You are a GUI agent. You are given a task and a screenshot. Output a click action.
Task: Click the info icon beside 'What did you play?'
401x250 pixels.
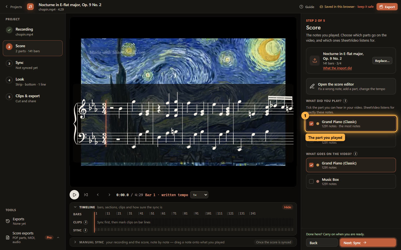click(x=345, y=101)
